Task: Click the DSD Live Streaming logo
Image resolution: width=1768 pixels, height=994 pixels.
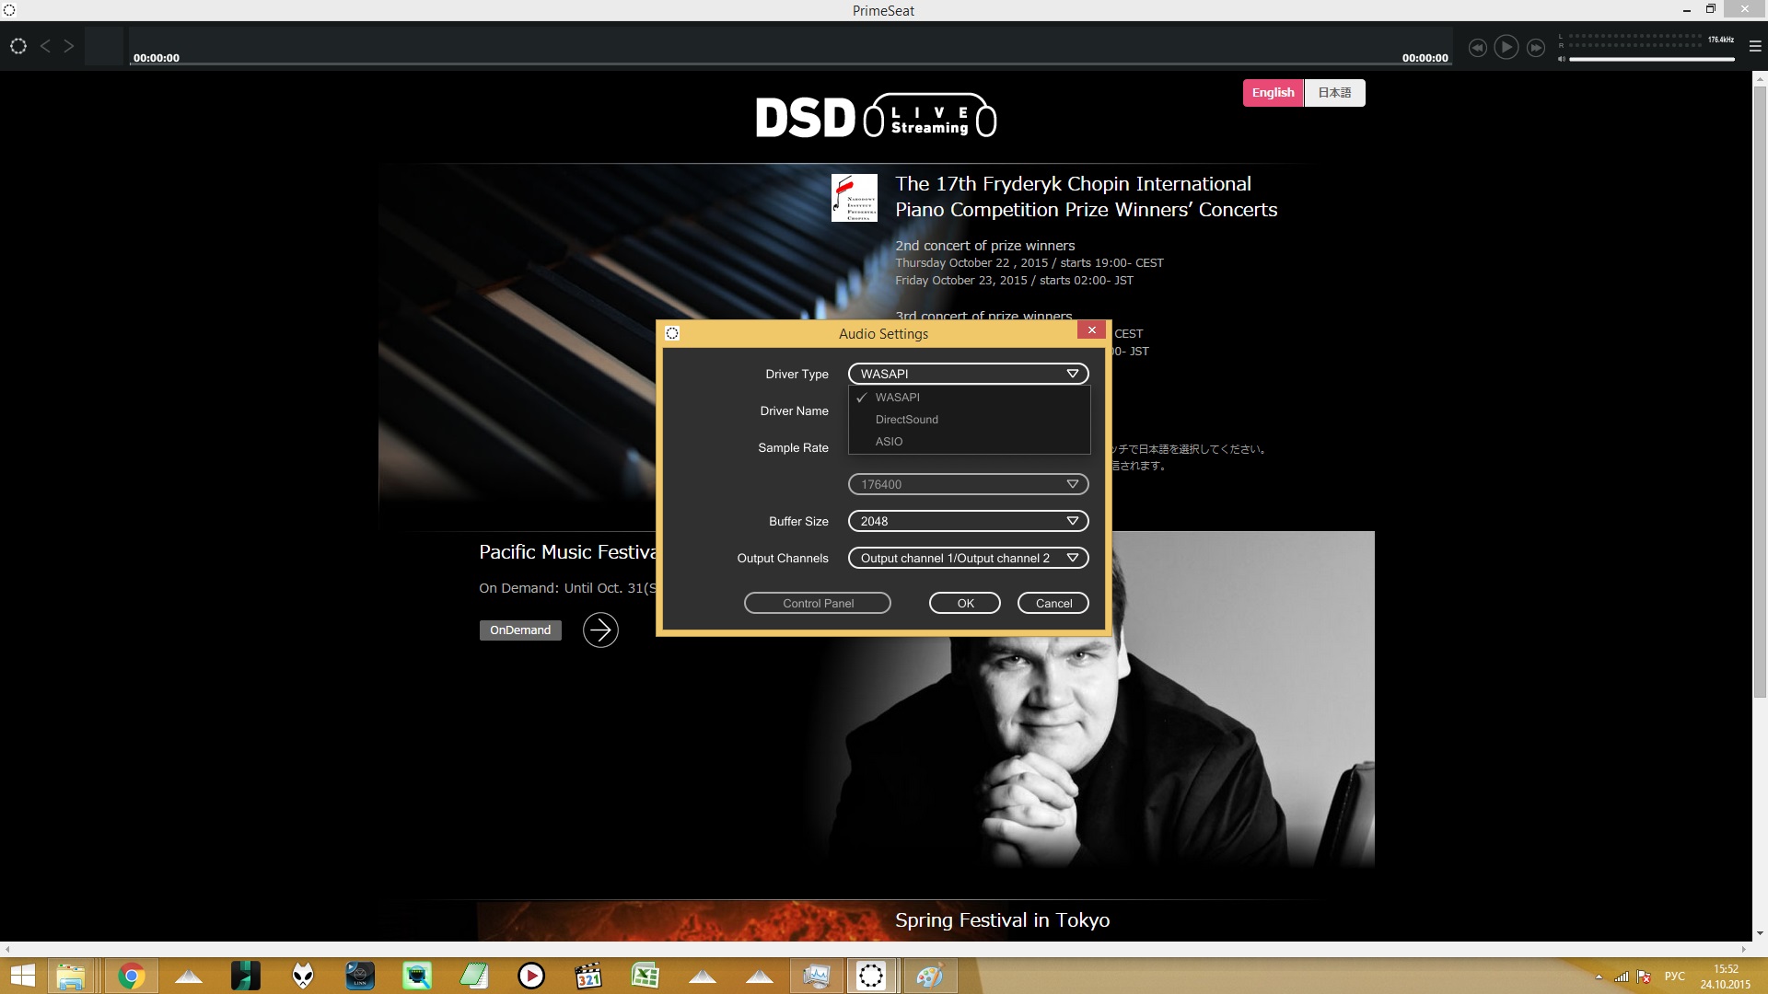Action: coord(876,117)
